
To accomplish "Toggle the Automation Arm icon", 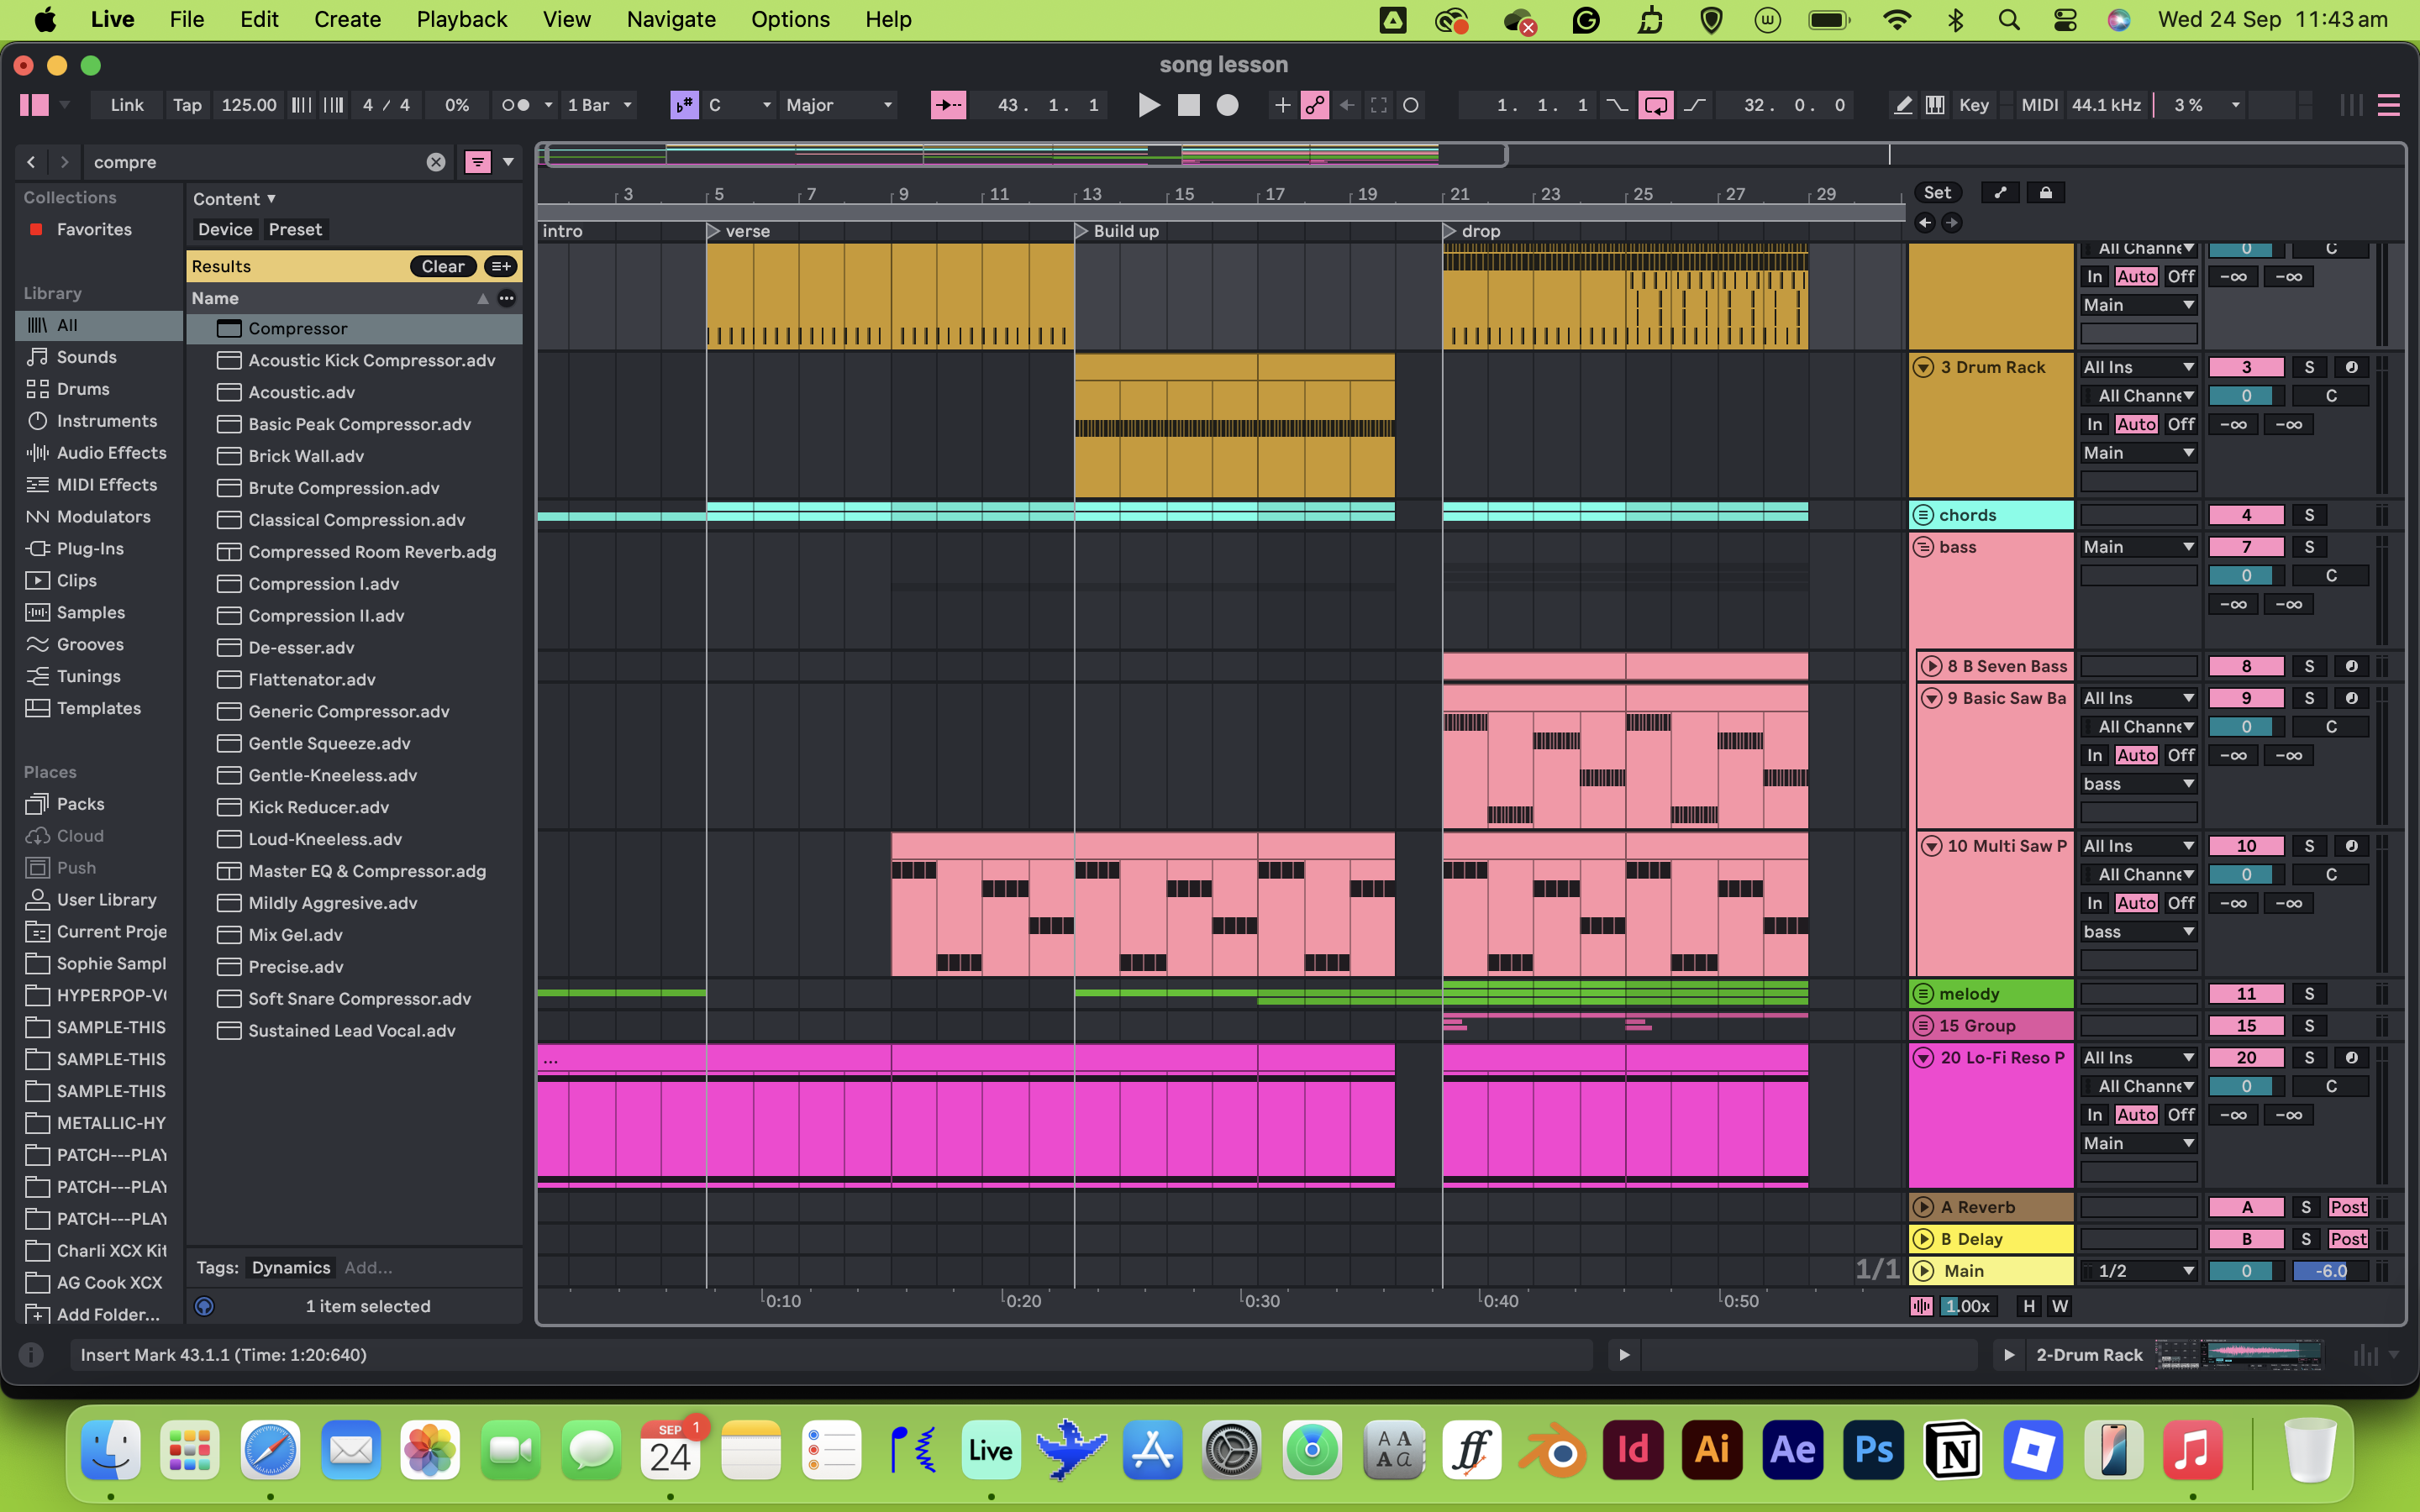I will pos(1315,105).
